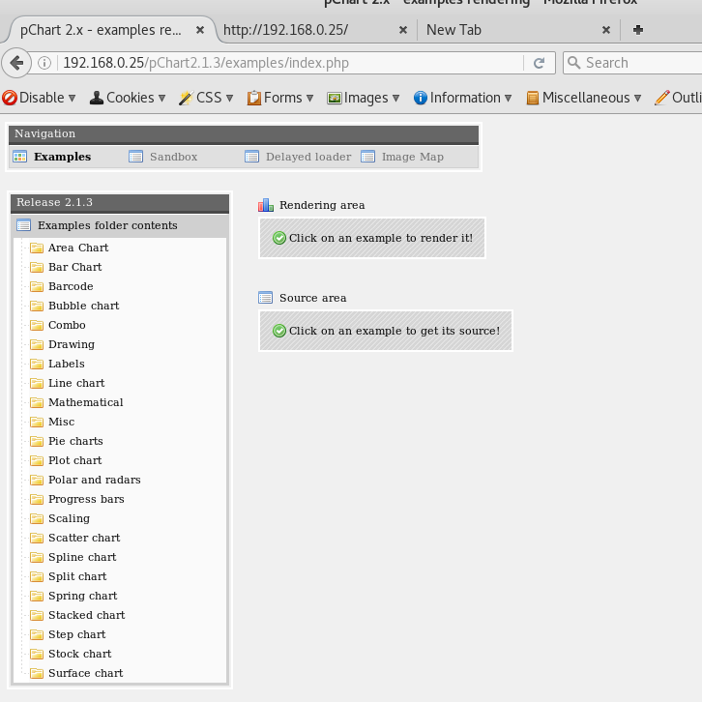This screenshot has width=702, height=702.
Task: Click the Area Chart folder icon
Action: tap(37, 248)
